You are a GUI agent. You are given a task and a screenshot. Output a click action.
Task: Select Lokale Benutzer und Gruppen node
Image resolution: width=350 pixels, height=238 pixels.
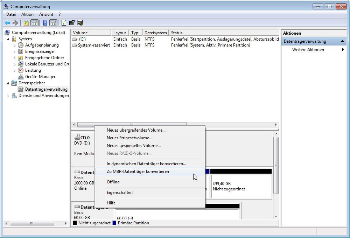click(47, 64)
